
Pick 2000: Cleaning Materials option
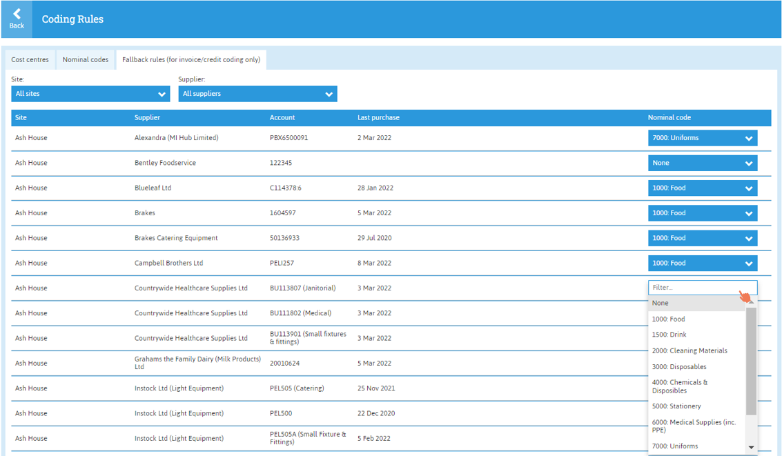[x=696, y=351]
